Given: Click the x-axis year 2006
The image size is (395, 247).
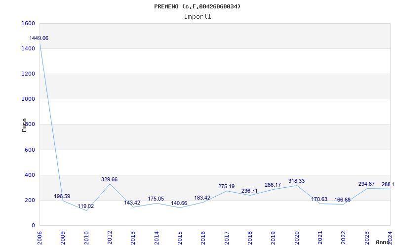Looking at the screenshot, I should pos(39,238).
